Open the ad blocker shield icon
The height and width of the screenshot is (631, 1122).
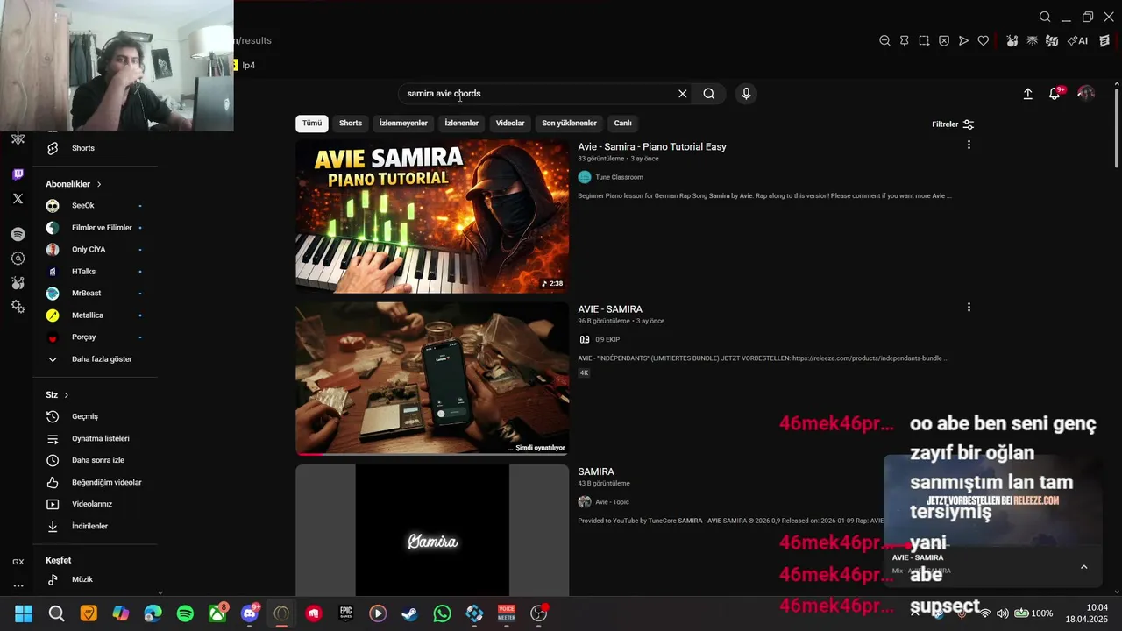pyautogui.click(x=944, y=40)
